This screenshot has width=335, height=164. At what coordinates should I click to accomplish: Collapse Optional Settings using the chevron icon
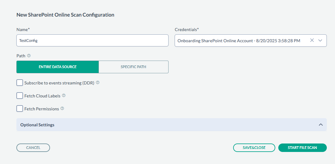321,125
